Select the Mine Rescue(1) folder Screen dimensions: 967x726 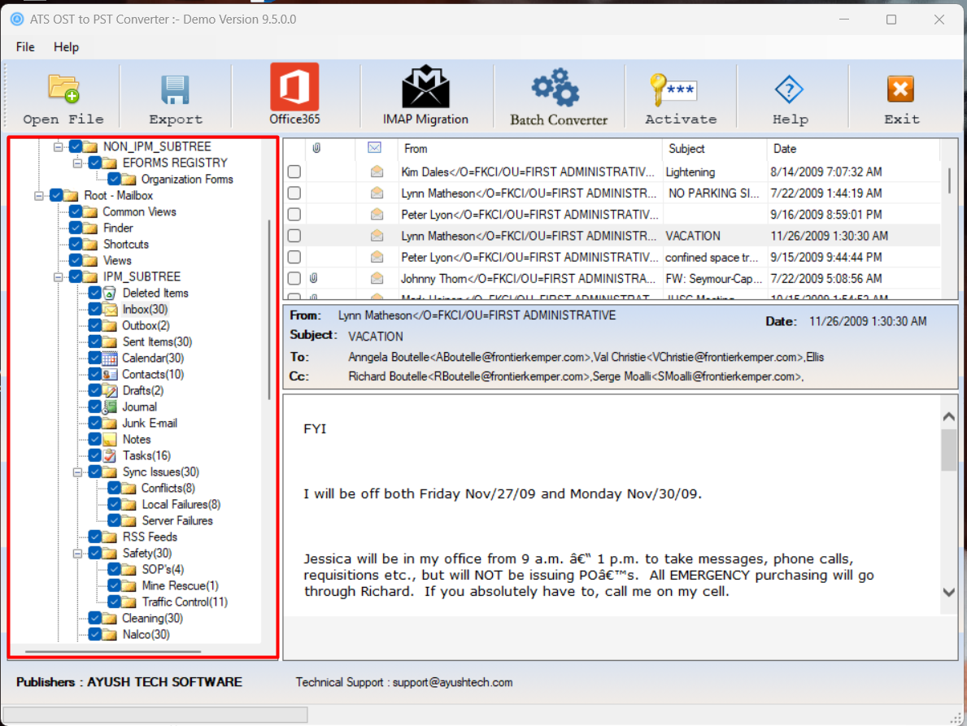(x=180, y=586)
